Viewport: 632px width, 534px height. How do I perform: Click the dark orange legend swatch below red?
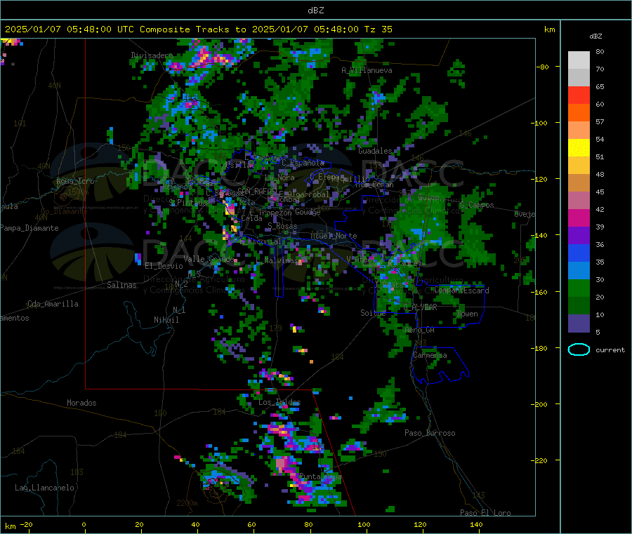(579, 113)
